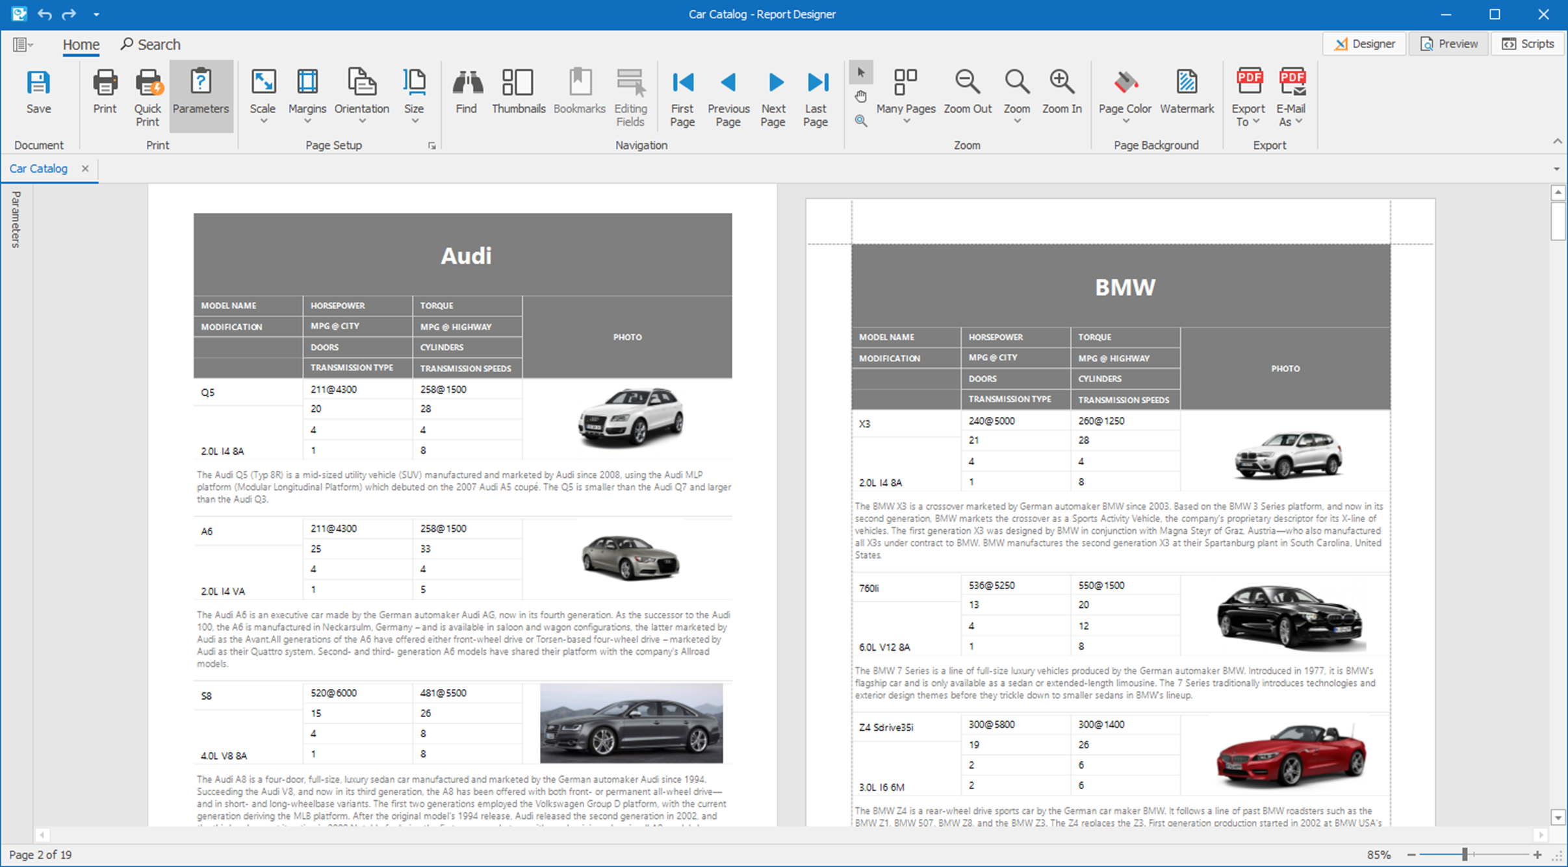Click the Report Designer app icon
Viewport: 1568px width, 867px height.
tap(19, 14)
